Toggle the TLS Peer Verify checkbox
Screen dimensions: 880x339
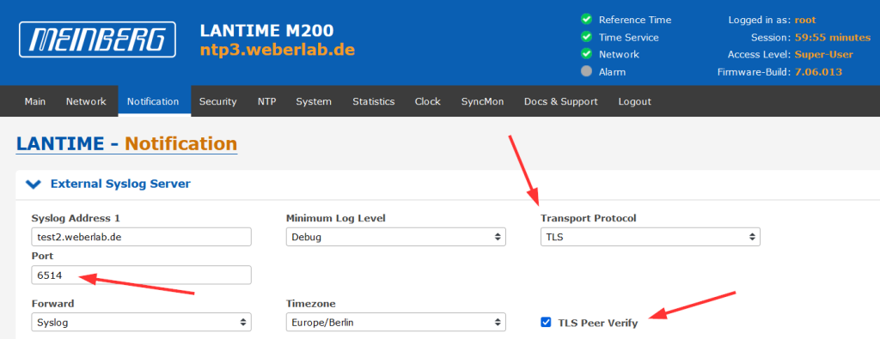[x=546, y=322]
